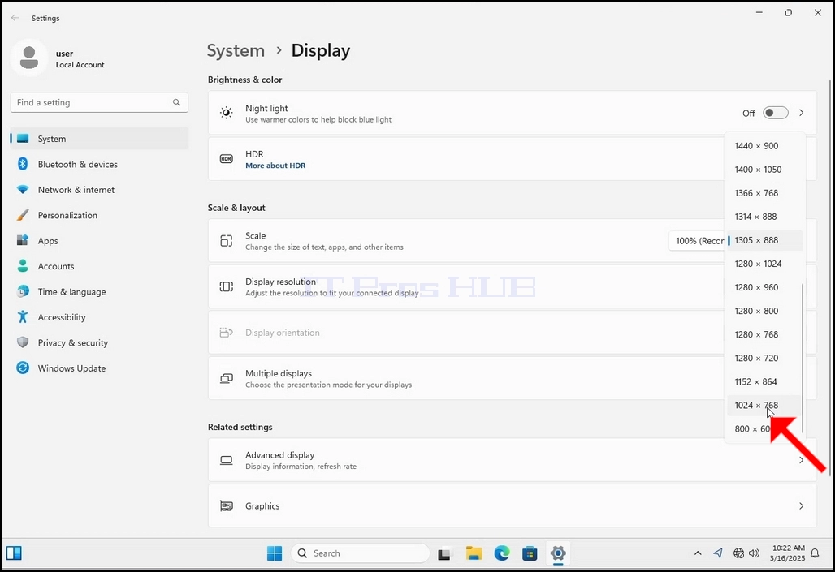Click the Windows Update icon in sidebar
Screen dimensions: 835x572
pyautogui.click(x=23, y=368)
